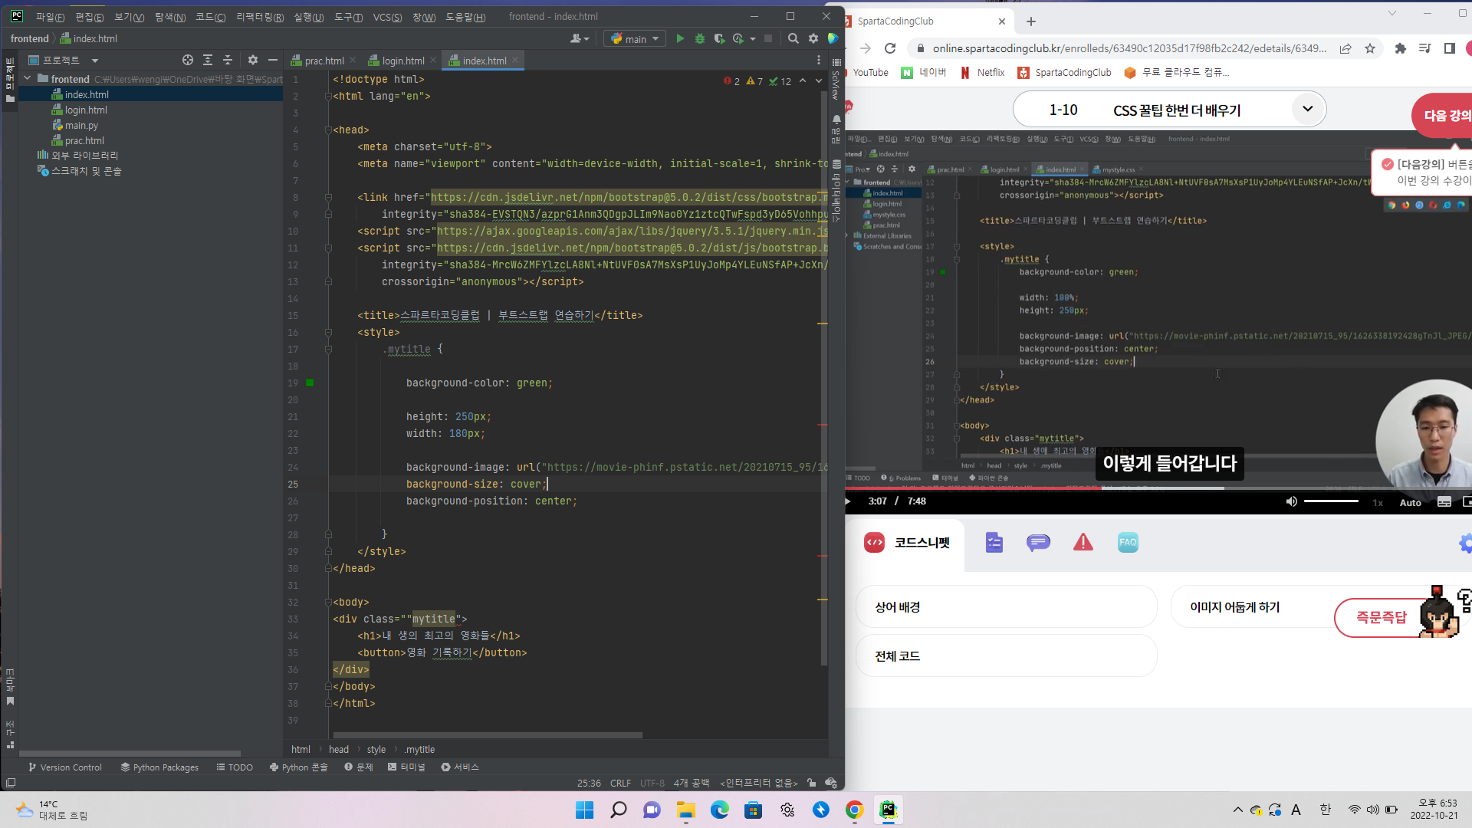
Task: Open the Python Packages tool window
Action: [x=159, y=767]
